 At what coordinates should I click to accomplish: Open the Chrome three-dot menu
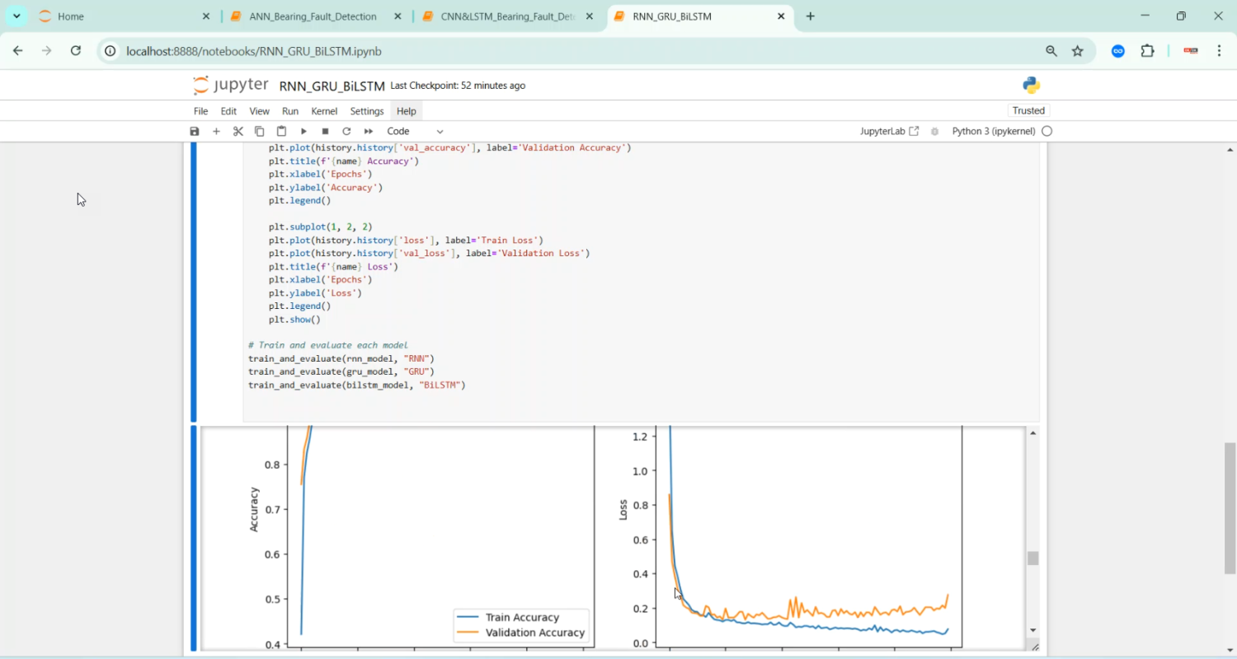pyautogui.click(x=1219, y=51)
